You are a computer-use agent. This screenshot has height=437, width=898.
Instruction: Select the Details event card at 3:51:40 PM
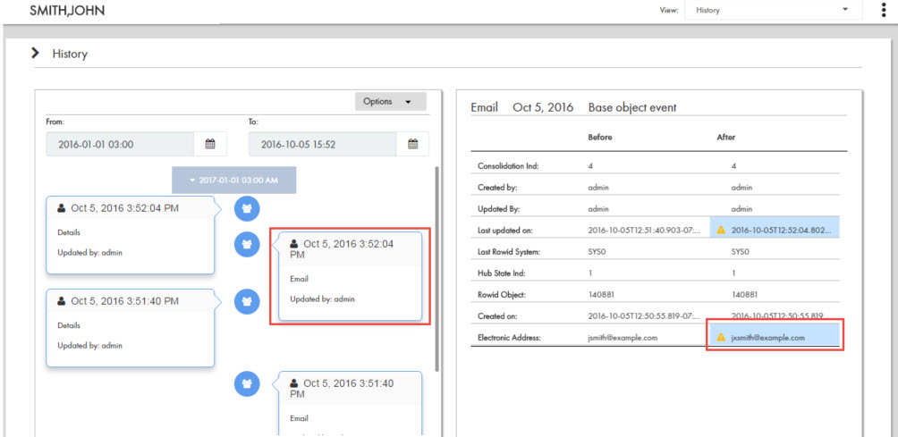[x=130, y=327]
